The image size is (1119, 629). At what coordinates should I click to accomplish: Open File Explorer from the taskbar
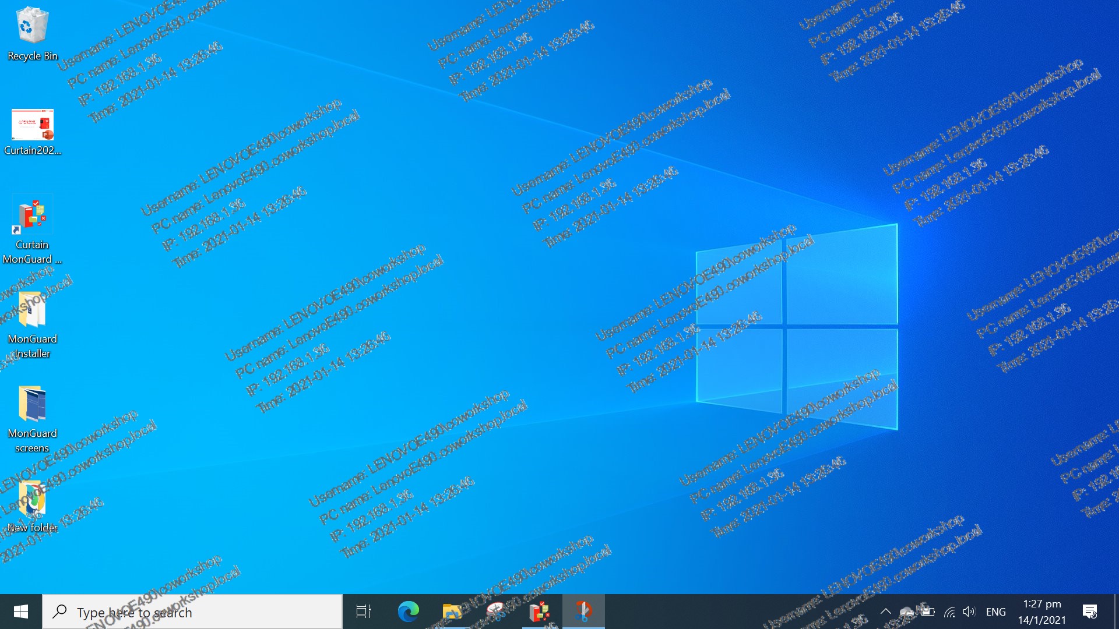[x=452, y=612]
